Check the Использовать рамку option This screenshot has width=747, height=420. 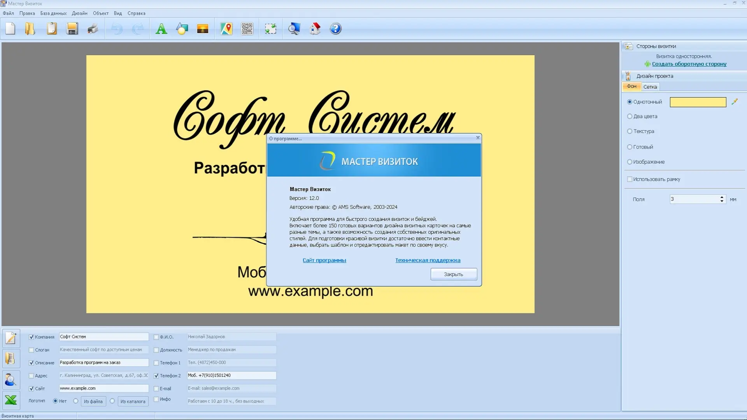point(630,179)
